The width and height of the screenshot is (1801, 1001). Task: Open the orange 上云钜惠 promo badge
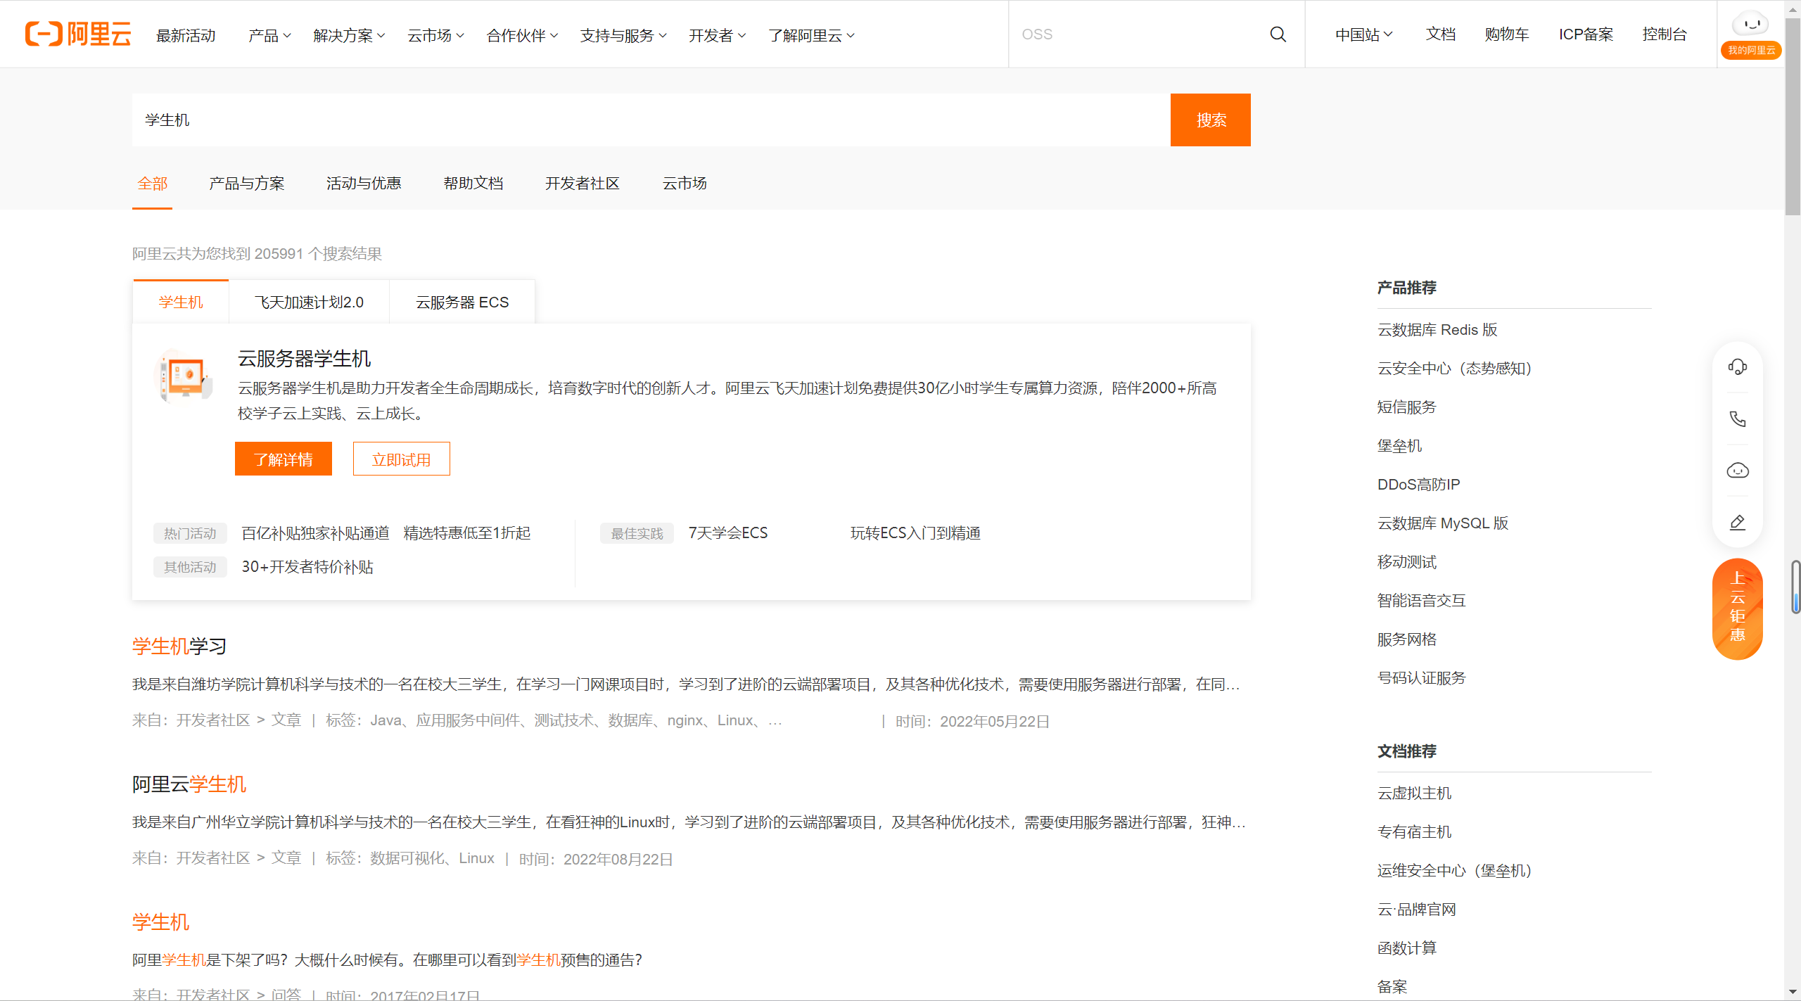[1737, 608]
